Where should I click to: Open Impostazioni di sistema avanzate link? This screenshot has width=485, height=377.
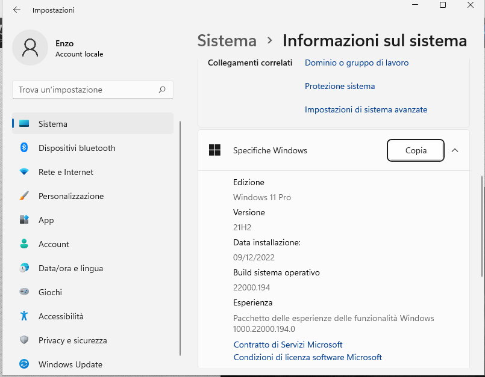pyautogui.click(x=366, y=109)
